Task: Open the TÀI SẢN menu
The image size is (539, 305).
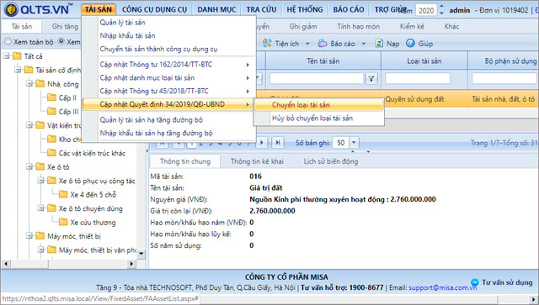Action: (99, 9)
